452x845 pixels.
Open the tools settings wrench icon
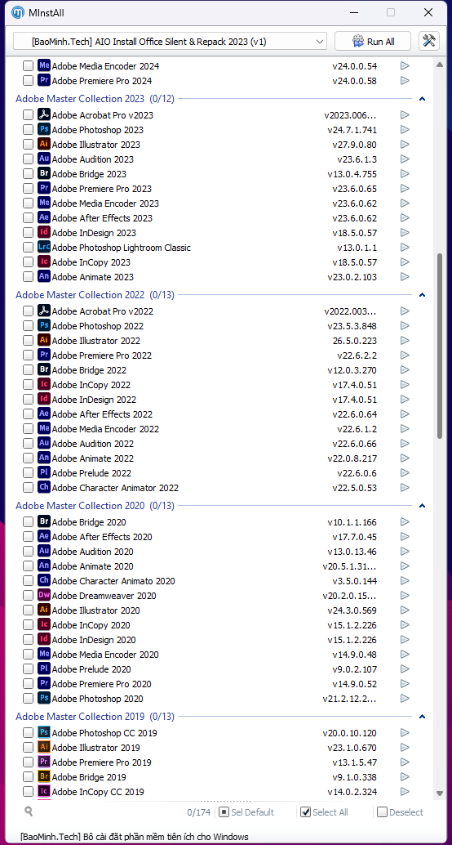point(429,42)
